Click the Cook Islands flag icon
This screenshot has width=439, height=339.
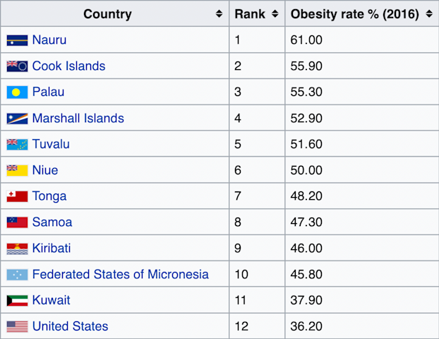17,66
